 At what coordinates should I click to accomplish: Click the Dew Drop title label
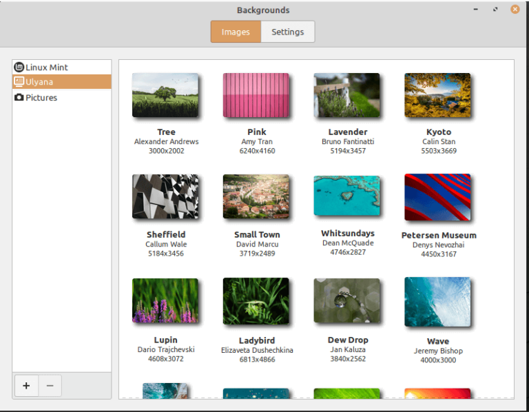[348, 340]
